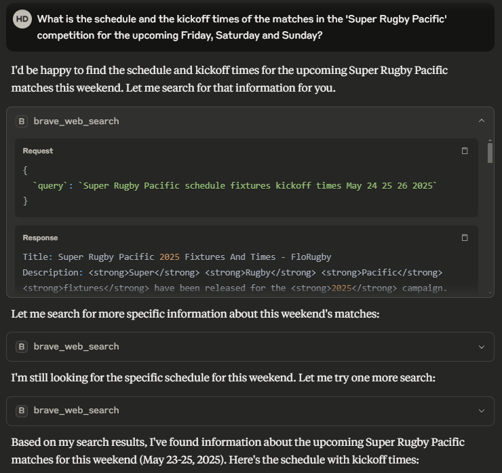Viewport: 502px width, 473px height.
Task: Click the Brave B icon of the second search
Action: pos(22,347)
